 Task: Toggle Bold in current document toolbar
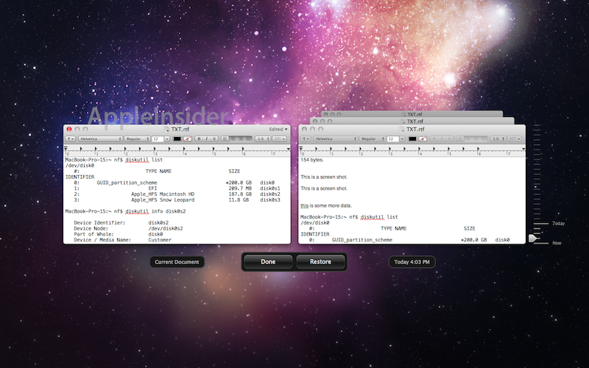[x=200, y=138]
